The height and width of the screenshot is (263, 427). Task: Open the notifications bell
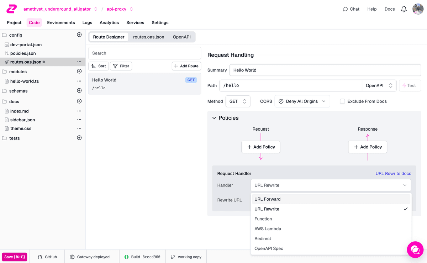[404, 9]
